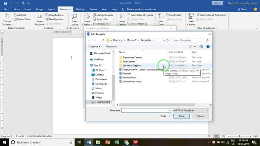Open the view options dropdown arrow
Viewport: 260px width, 146px height.
click(x=195, y=47)
